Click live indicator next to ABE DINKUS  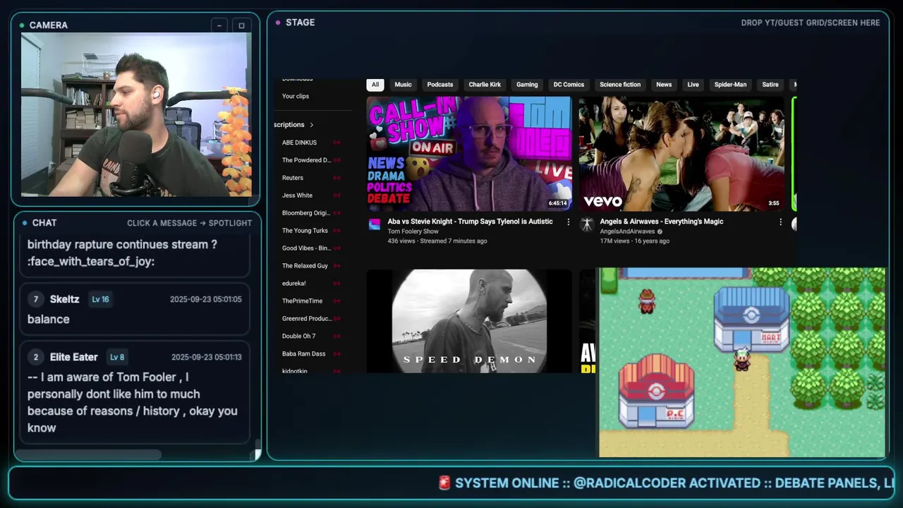tap(337, 143)
